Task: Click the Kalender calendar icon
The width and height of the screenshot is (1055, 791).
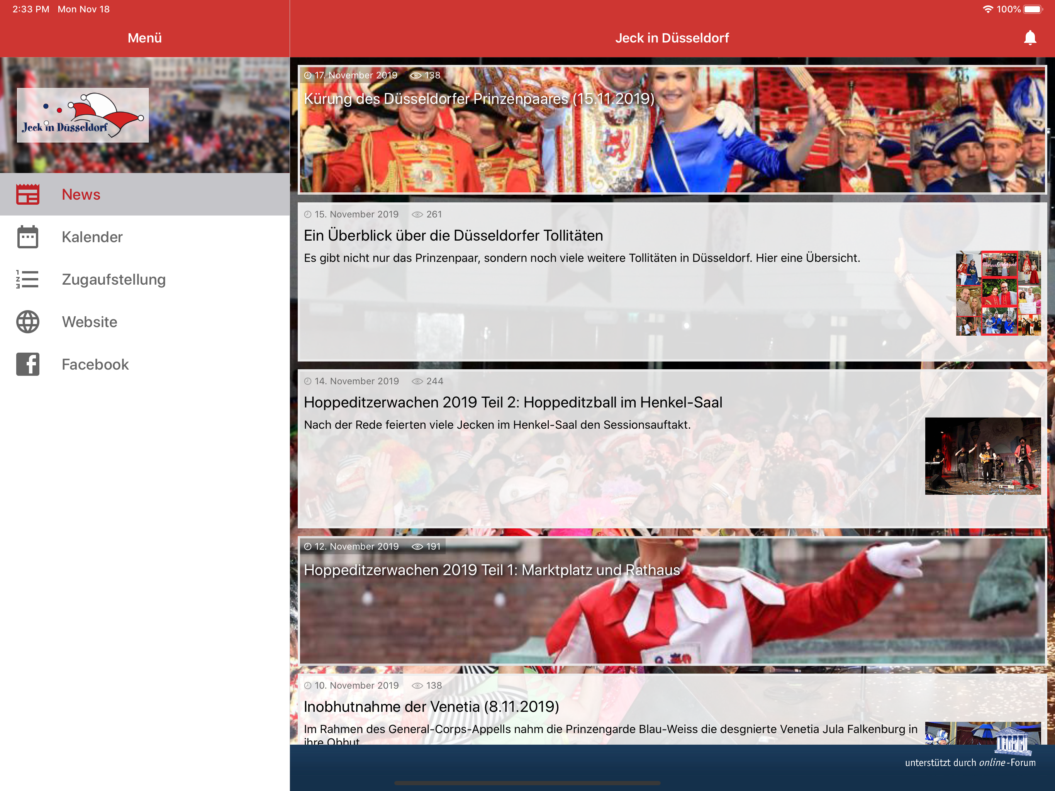Action: tap(28, 237)
